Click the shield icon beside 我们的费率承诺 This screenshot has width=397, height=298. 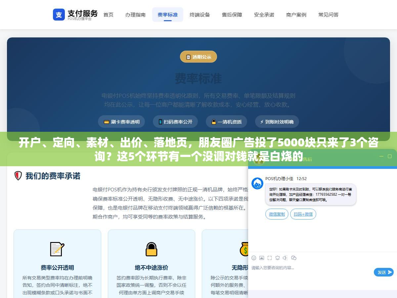pos(18,176)
